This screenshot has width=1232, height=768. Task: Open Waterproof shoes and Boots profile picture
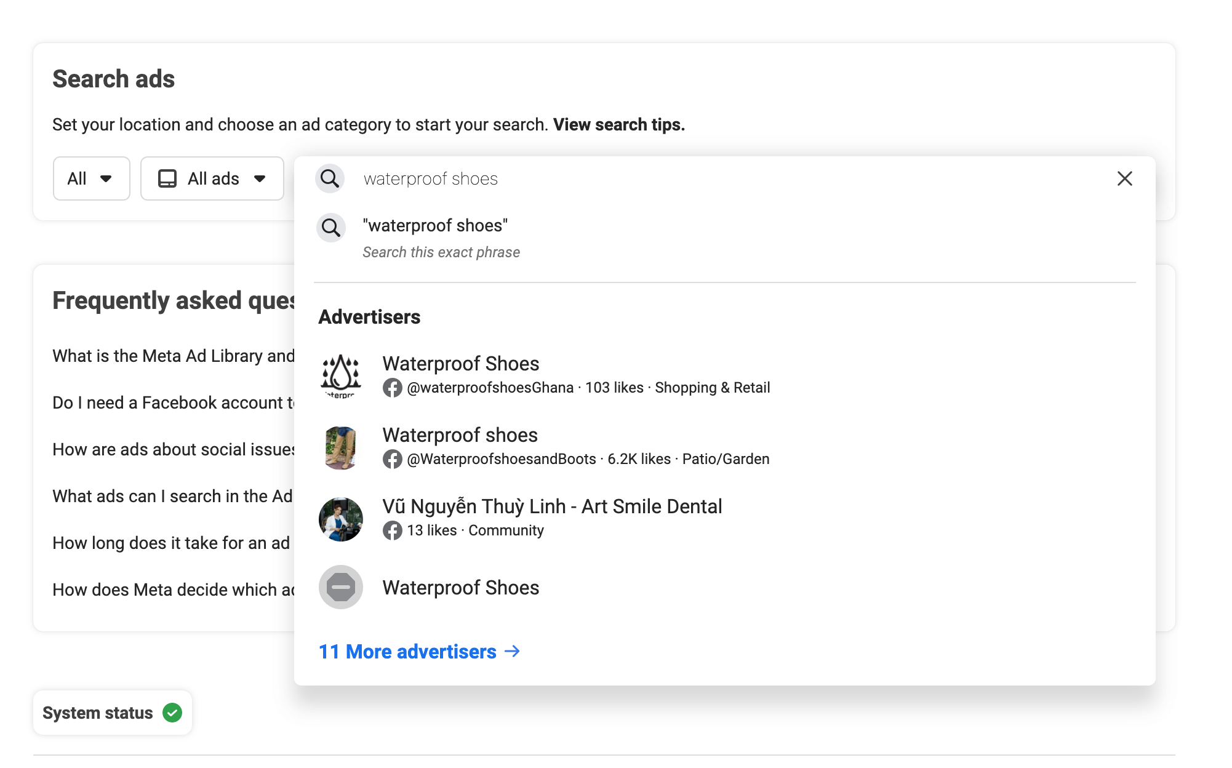(341, 448)
